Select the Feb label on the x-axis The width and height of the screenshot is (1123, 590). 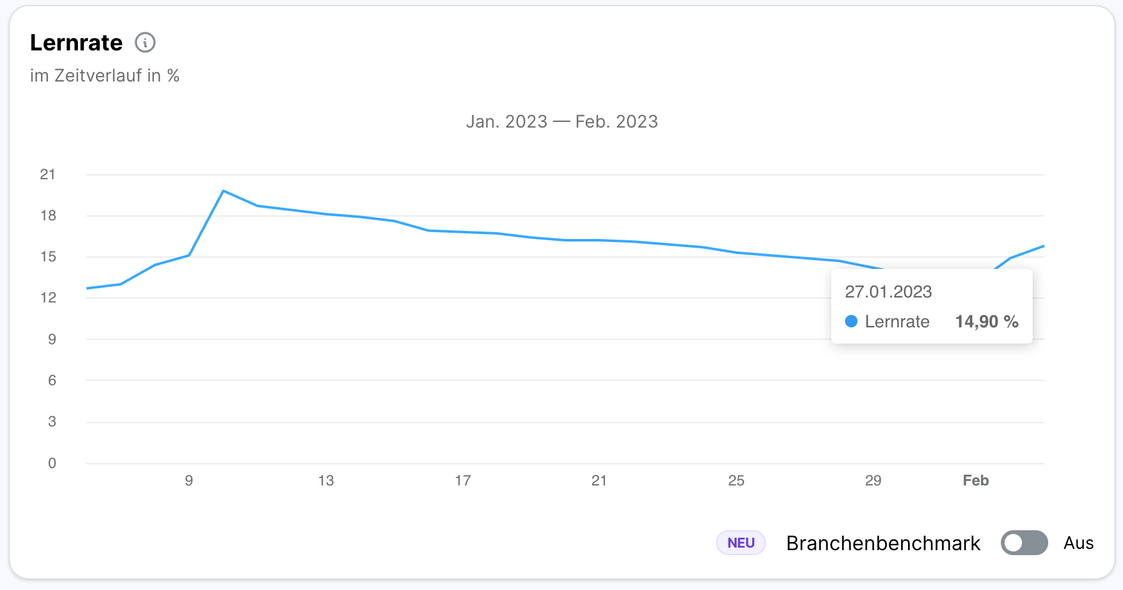pyautogui.click(x=975, y=480)
